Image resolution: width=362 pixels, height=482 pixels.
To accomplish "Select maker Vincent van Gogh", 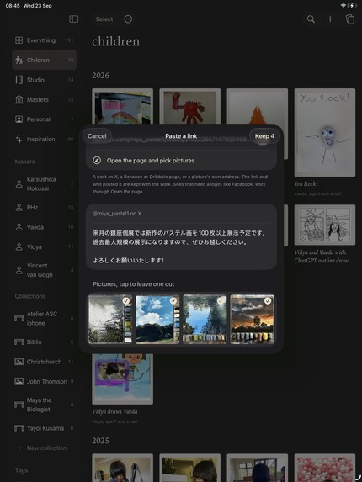I will click(44, 270).
